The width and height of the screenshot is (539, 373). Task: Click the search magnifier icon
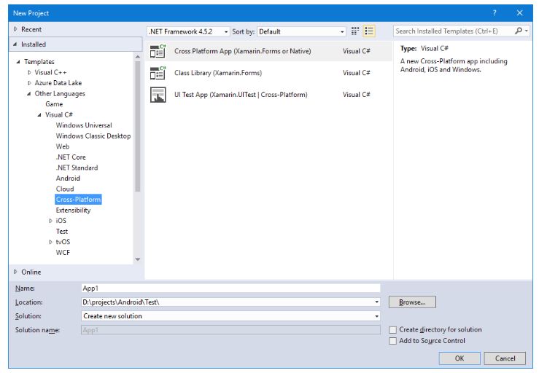click(x=519, y=31)
